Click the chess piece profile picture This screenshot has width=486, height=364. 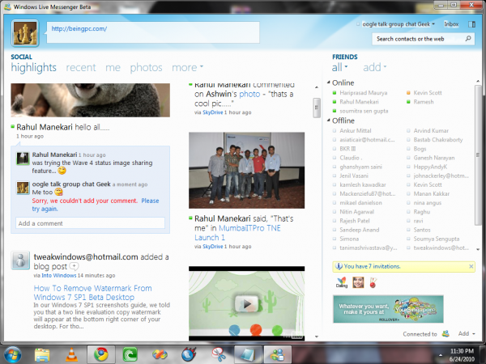pyautogui.click(x=25, y=33)
